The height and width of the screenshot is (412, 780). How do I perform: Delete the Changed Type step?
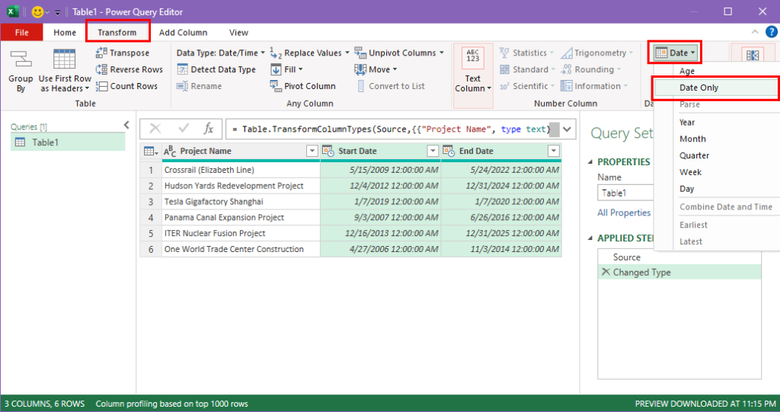point(606,272)
